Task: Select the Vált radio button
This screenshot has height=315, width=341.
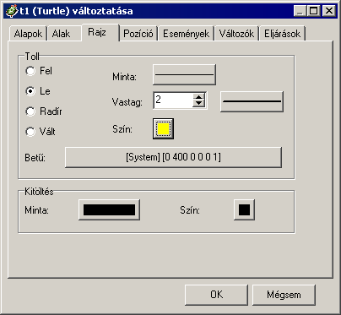Action: tap(30, 132)
